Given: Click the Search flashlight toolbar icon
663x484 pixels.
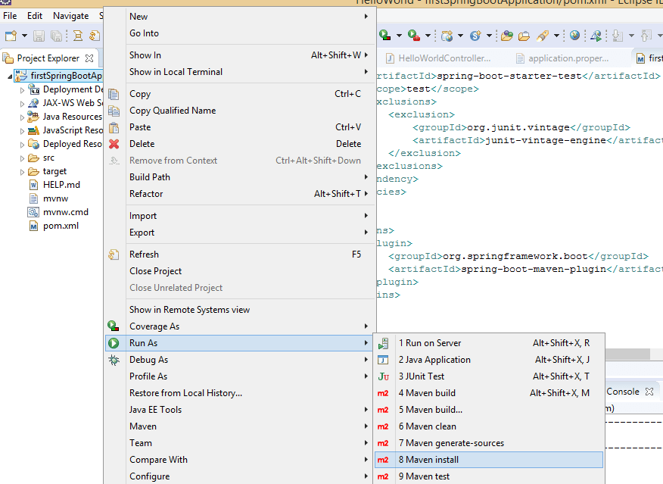Looking at the screenshot, I should point(543,36).
